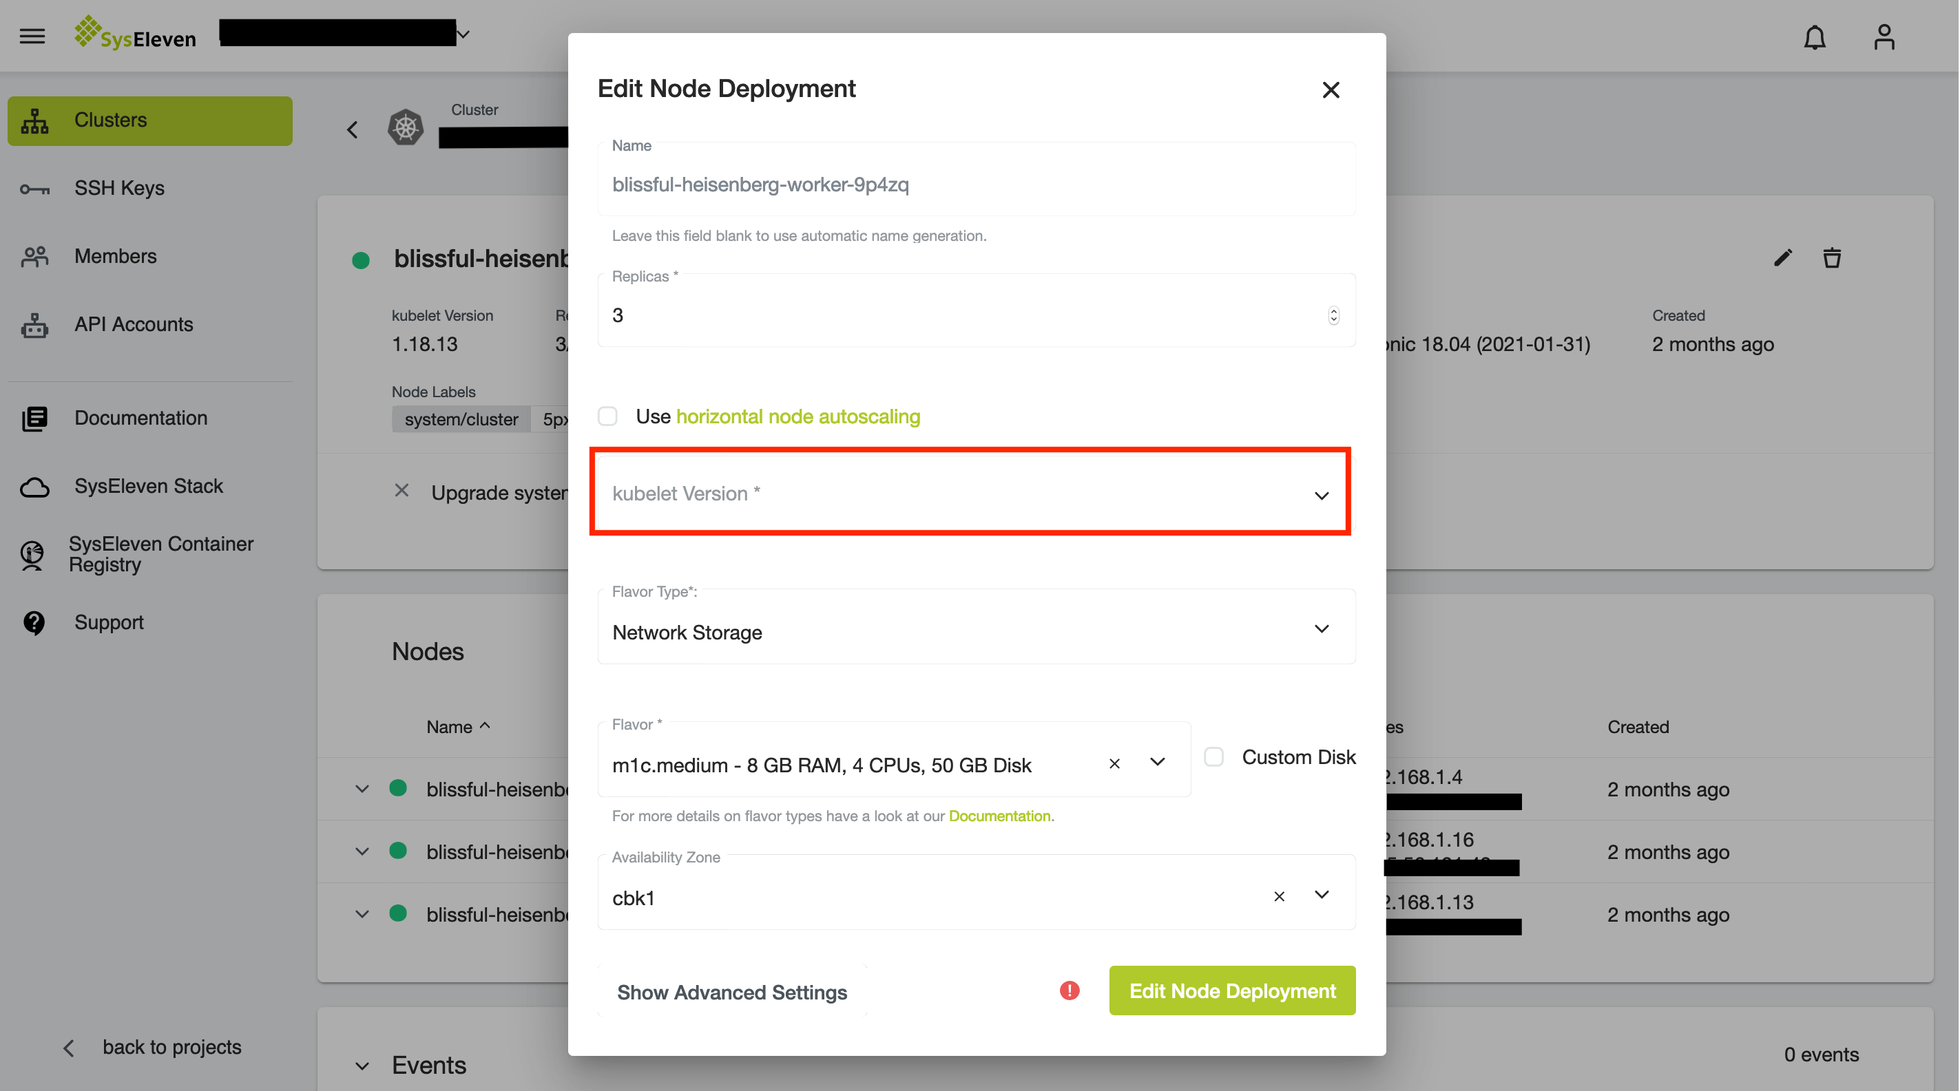Open the Availability Zone dropdown arrow

click(1321, 895)
